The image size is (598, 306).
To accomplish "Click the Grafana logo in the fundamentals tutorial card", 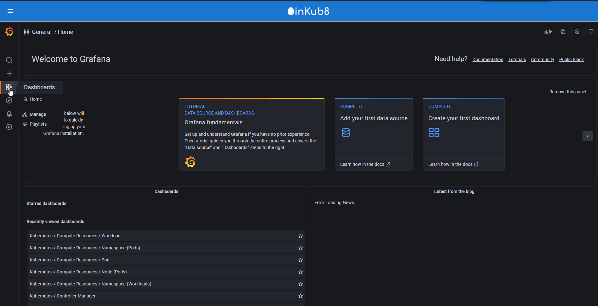I will coord(190,162).
